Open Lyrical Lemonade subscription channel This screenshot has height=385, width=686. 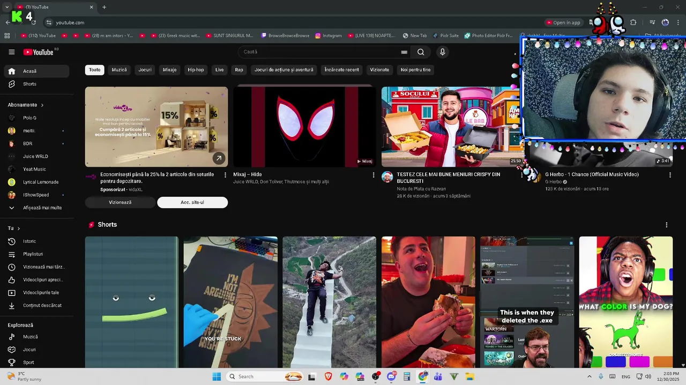[x=37, y=182]
